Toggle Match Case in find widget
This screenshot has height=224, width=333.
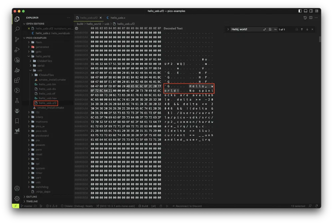275,29
